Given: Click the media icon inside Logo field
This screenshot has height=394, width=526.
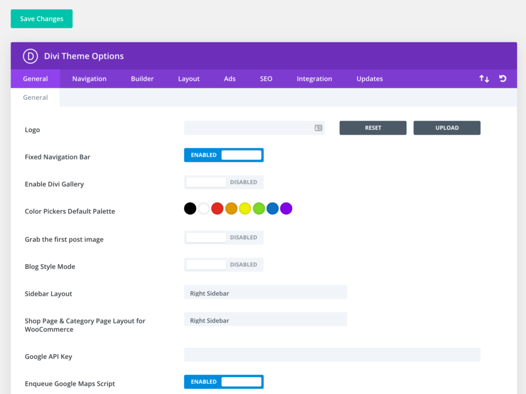Looking at the screenshot, I should [x=319, y=128].
